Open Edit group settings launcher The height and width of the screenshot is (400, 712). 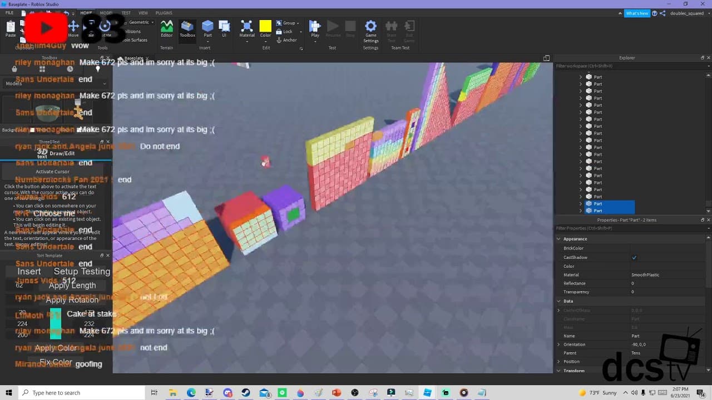pos(301,48)
